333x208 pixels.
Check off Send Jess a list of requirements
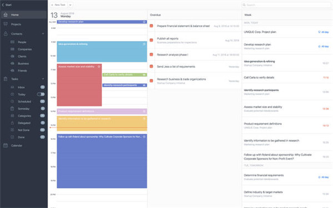pos(152,67)
